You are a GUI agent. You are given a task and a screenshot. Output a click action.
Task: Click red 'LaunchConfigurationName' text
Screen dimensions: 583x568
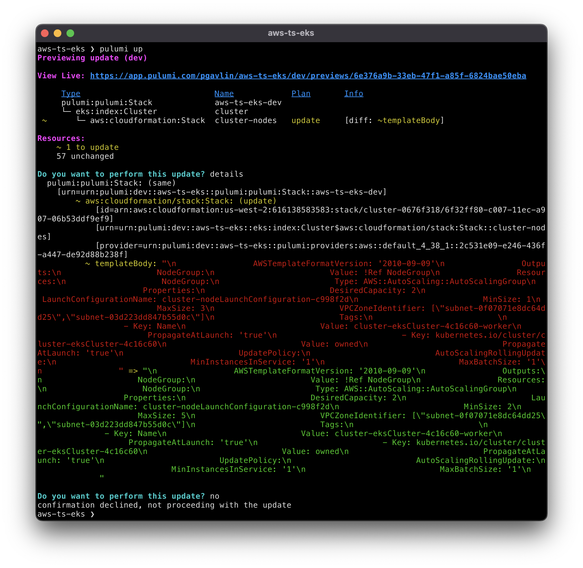97,299
